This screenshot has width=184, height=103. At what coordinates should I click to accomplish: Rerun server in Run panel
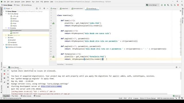[x=5, y=71]
